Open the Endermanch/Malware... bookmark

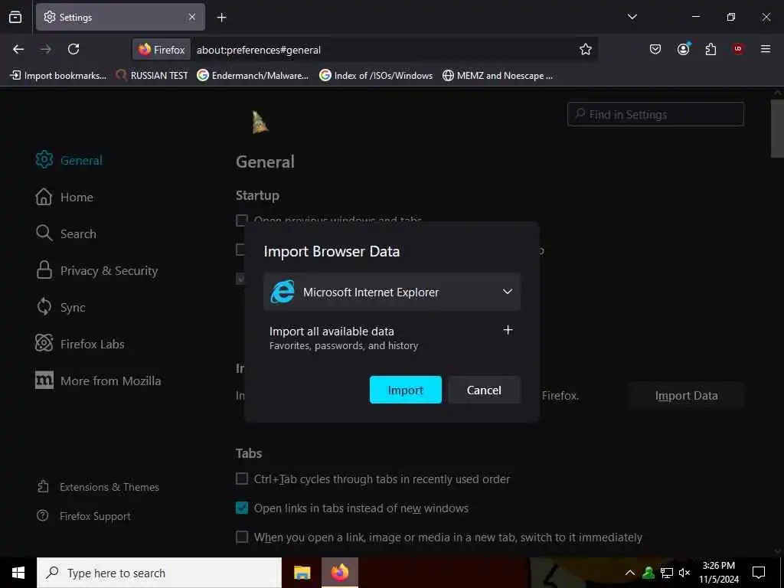253,76
